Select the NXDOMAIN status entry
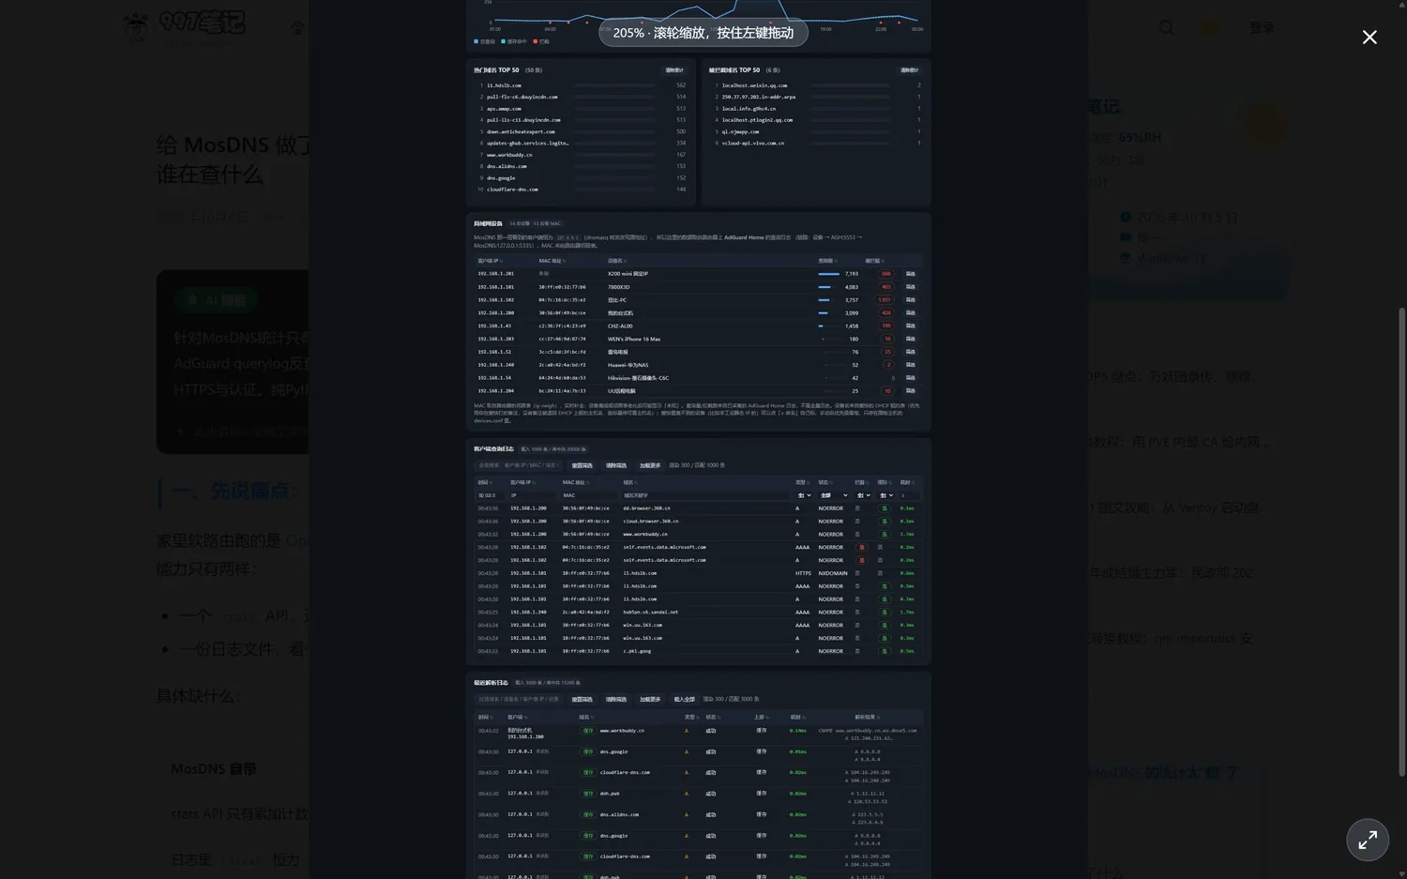The width and height of the screenshot is (1407, 879). pos(833,573)
